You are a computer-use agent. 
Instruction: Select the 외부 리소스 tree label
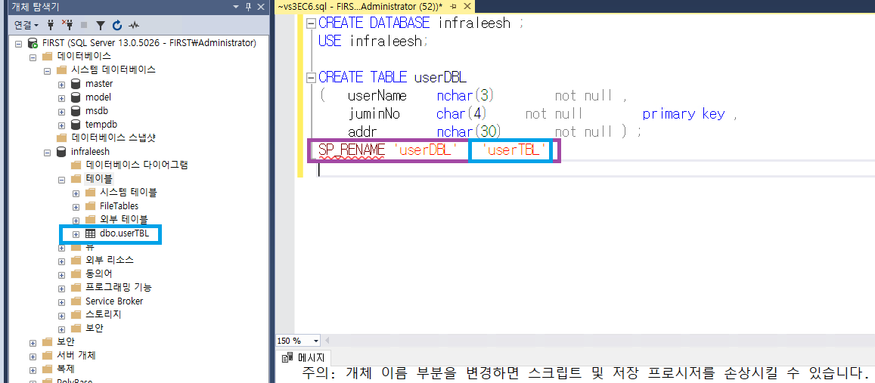pos(110,261)
